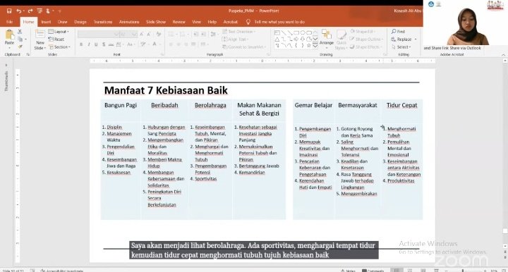Image resolution: width=508 pixels, height=272 pixels.
Task: Click Find in the Editing group
Action: (x=398, y=32)
